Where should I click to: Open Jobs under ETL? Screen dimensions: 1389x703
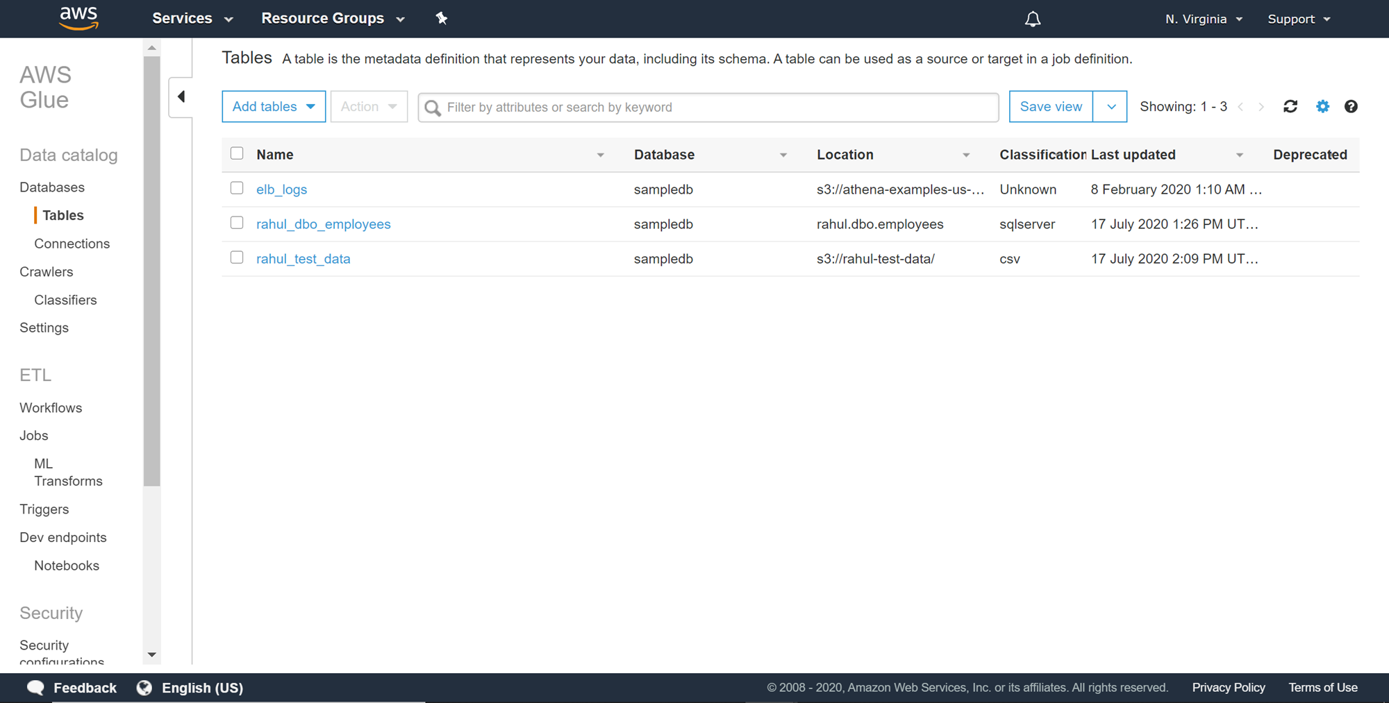tap(34, 436)
